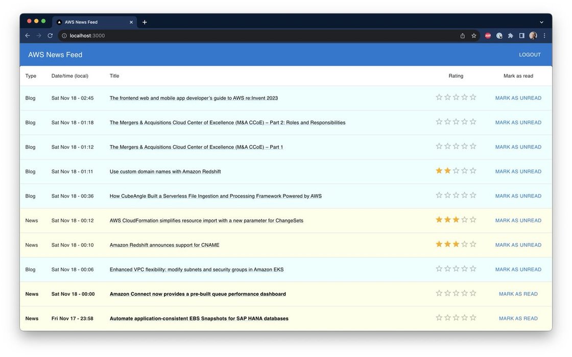The width and height of the screenshot is (572, 357).
Task: Rate the CubeAngle article five stars
Action: click(x=473, y=195)
